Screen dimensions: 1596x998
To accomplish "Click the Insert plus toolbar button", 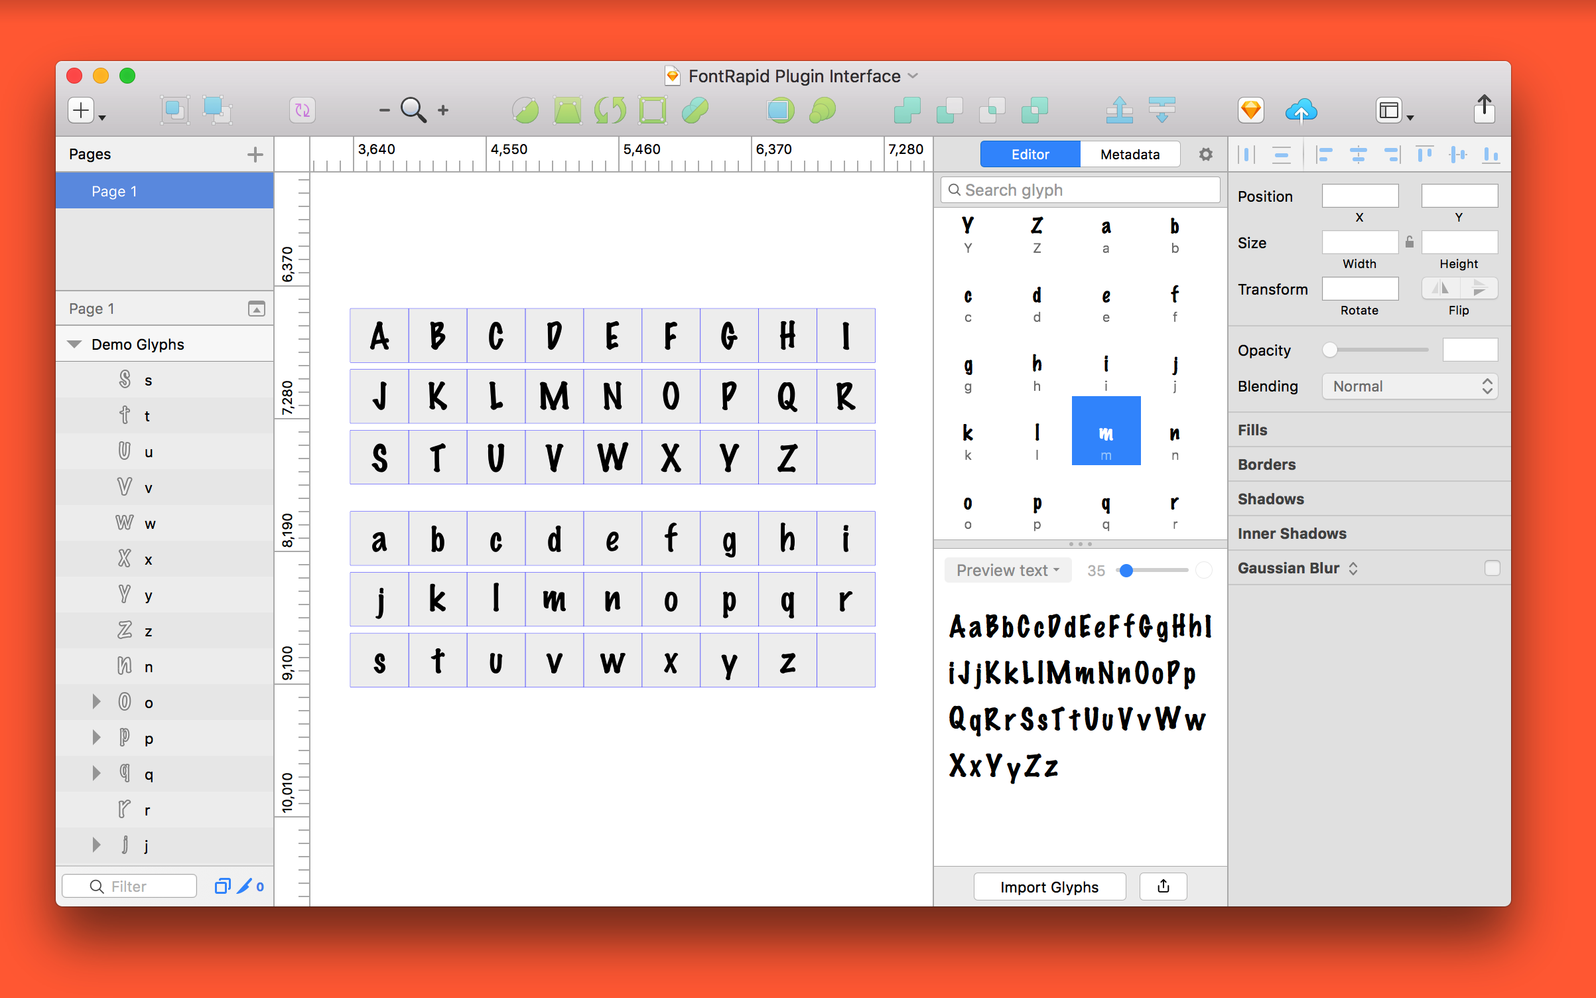I will [x=82, y=110].
